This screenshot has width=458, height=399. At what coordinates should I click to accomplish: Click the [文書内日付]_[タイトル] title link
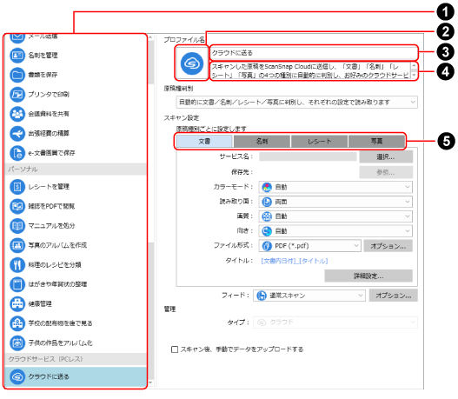click(294, 261)
